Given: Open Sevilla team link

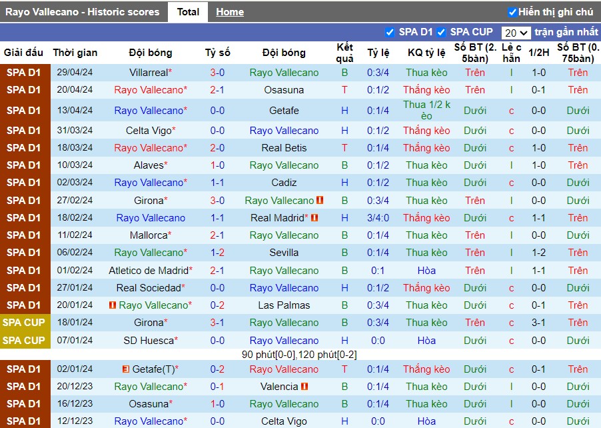Looking at the screenshot, I should pyautogui.click(x=284, y=253).
